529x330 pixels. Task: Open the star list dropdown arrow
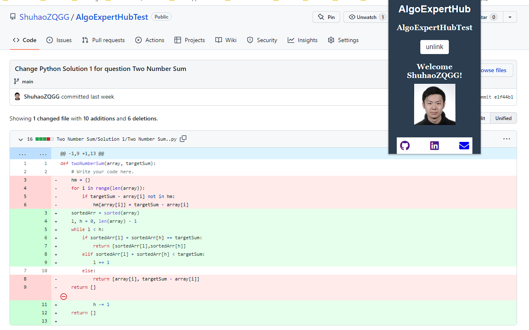pyautogui.click(x=510, y=17)
